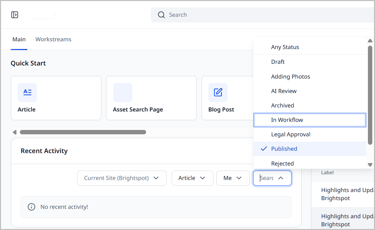
Task: Switch to the Workstreams tab
Action: point(53,39)
